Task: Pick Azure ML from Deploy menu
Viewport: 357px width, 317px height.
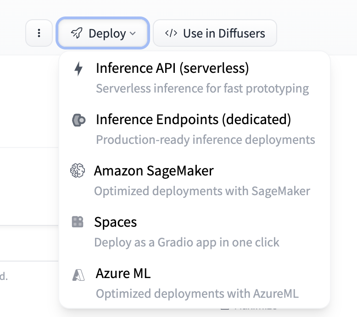Action: [123, 273]
